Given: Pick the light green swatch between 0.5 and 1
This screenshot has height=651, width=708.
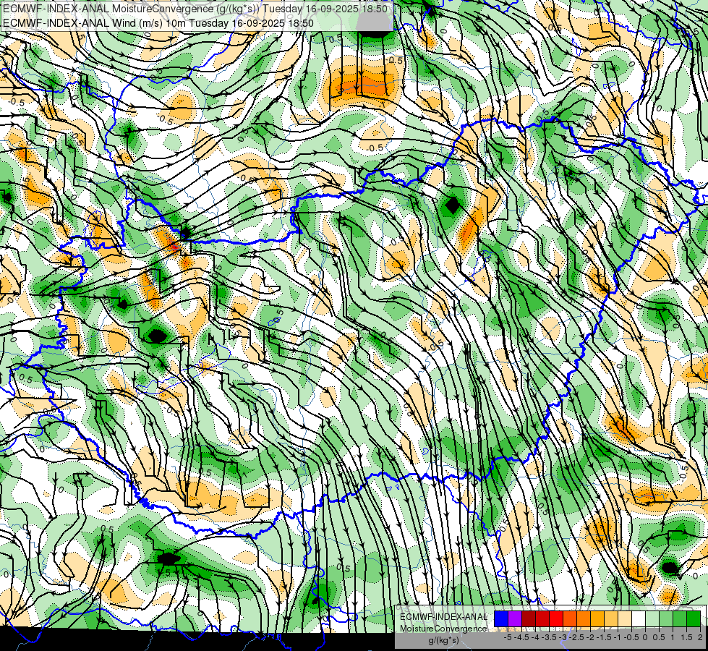Looking at the screenshot, I should (x=666, y=618).
